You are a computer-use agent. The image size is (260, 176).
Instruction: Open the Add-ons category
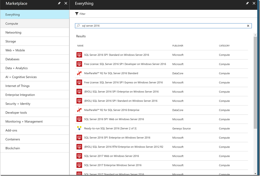(x=35, y=130)
